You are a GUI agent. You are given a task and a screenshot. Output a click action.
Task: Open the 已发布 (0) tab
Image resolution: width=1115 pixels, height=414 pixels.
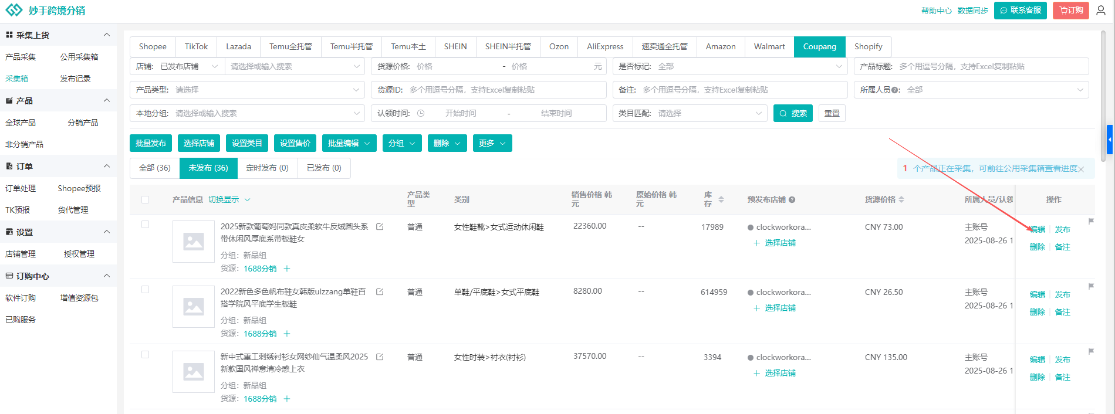click(324, 168)
